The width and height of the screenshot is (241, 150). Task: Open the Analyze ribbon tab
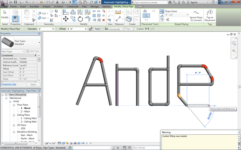pyautogui.click(x=46, y=6)
